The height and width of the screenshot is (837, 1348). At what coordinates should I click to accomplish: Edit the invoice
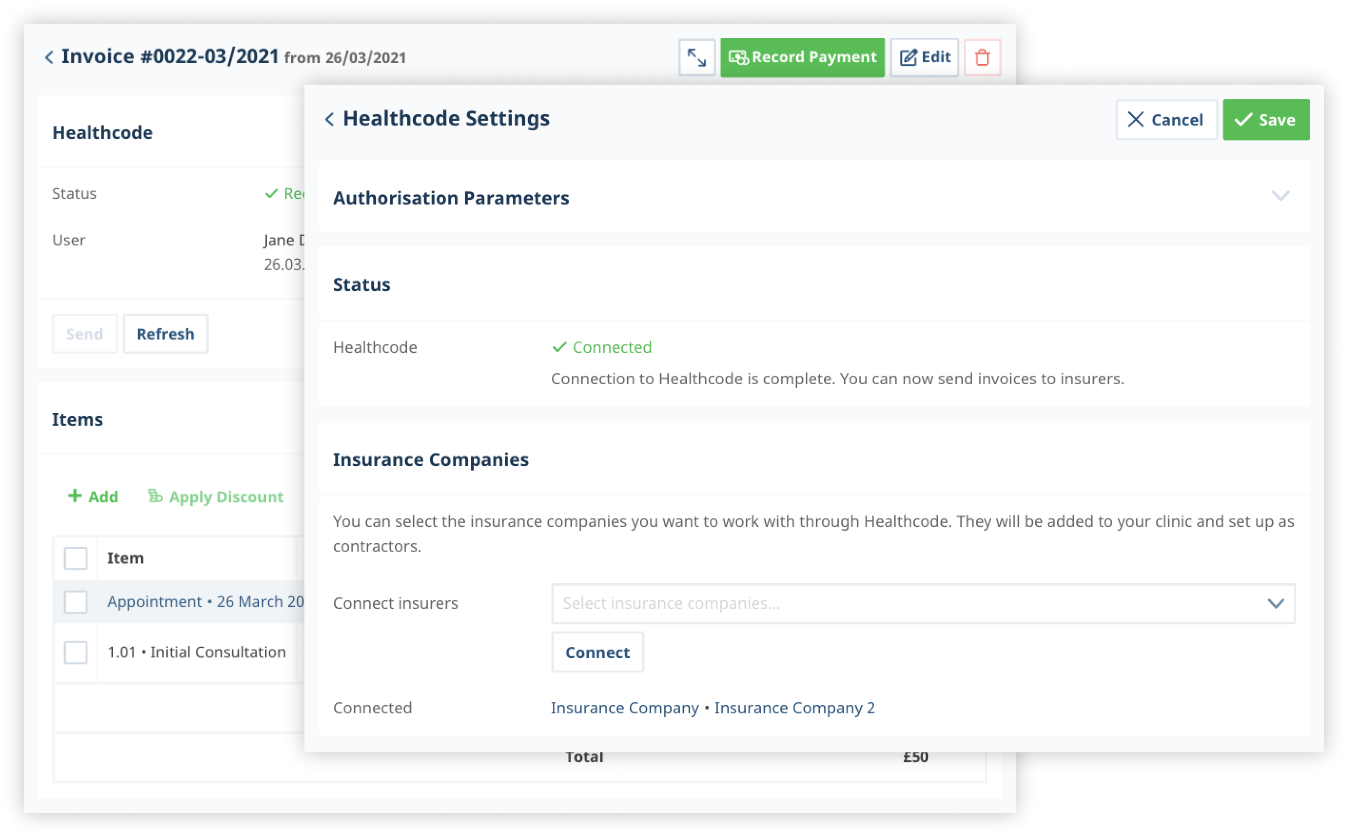[924, 58]
